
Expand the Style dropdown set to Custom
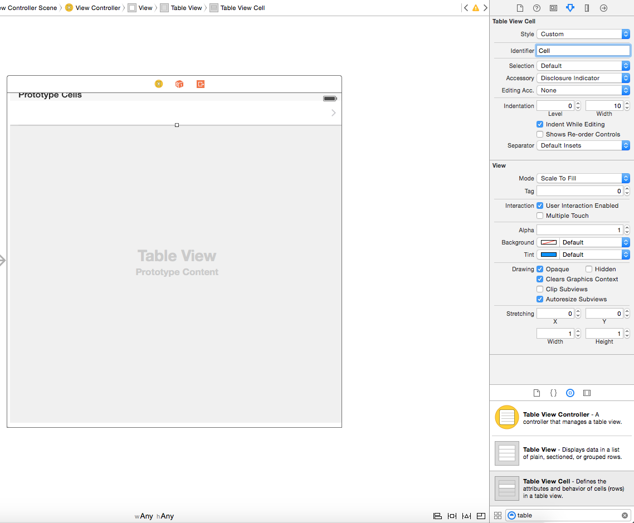[x=583, y=34]
